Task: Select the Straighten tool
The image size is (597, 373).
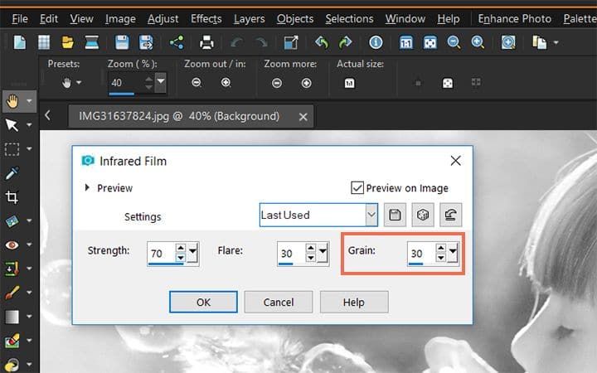Action: [12, 220]
